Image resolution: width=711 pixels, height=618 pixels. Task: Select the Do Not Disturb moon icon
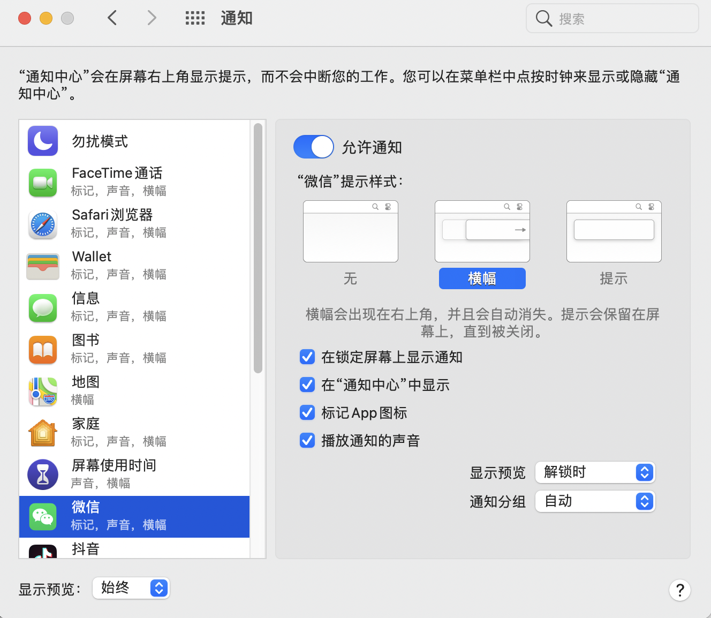point(43,141)
